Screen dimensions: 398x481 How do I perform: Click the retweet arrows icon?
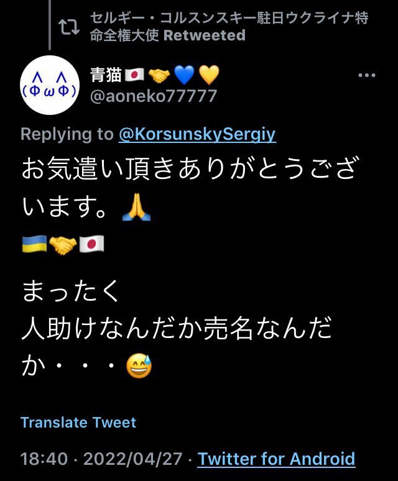pyautogui.click(x=69, y=27)
